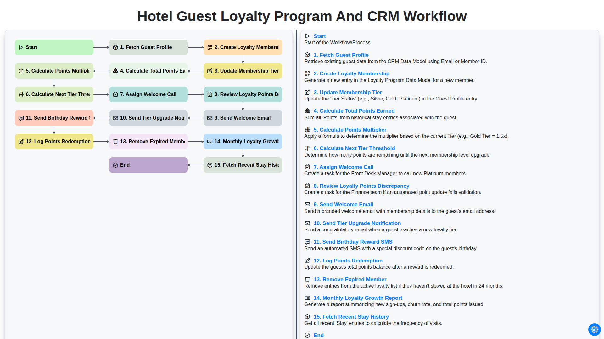Open the 2. Create Loyalty Membership link

click(x=351, y=73)
